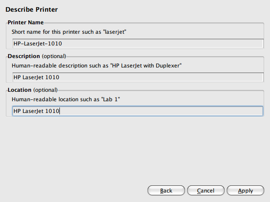Screen dimensions: 270x202
Task: Cancel the printer setup dialog
Action: point(206,190)
